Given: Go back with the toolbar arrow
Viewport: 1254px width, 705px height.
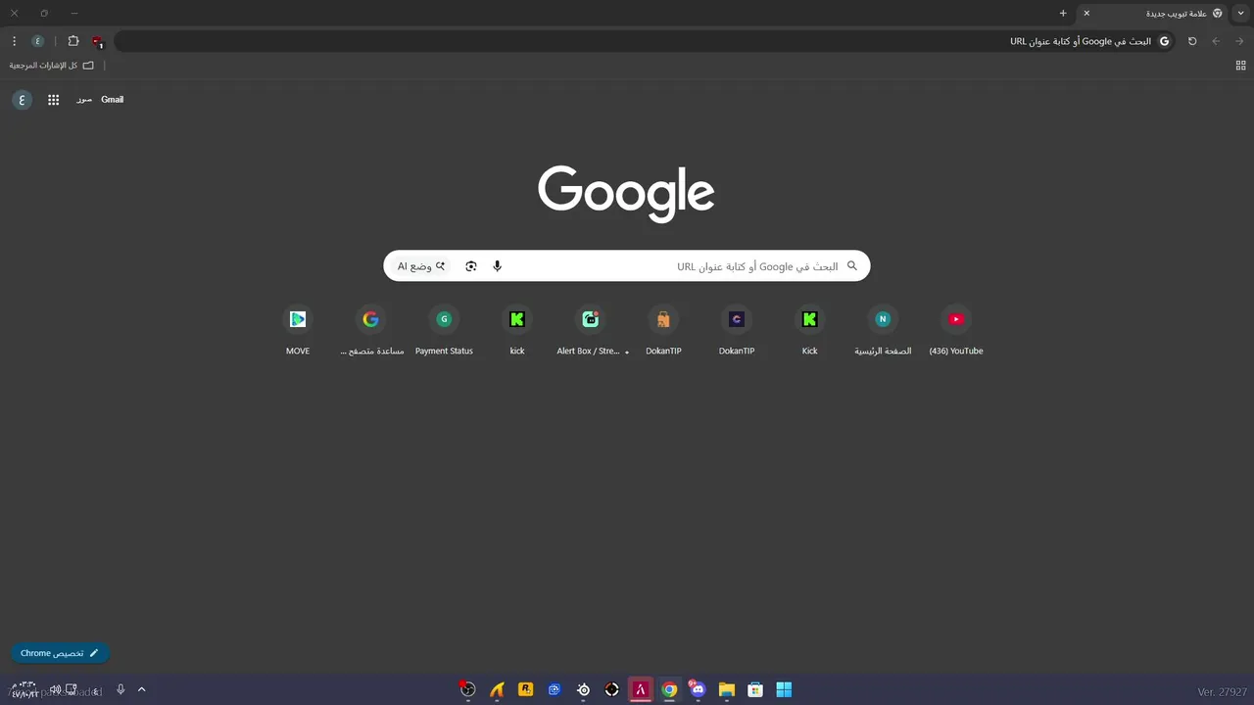Looking at the screenshot, I should [x=1239, y=41].
